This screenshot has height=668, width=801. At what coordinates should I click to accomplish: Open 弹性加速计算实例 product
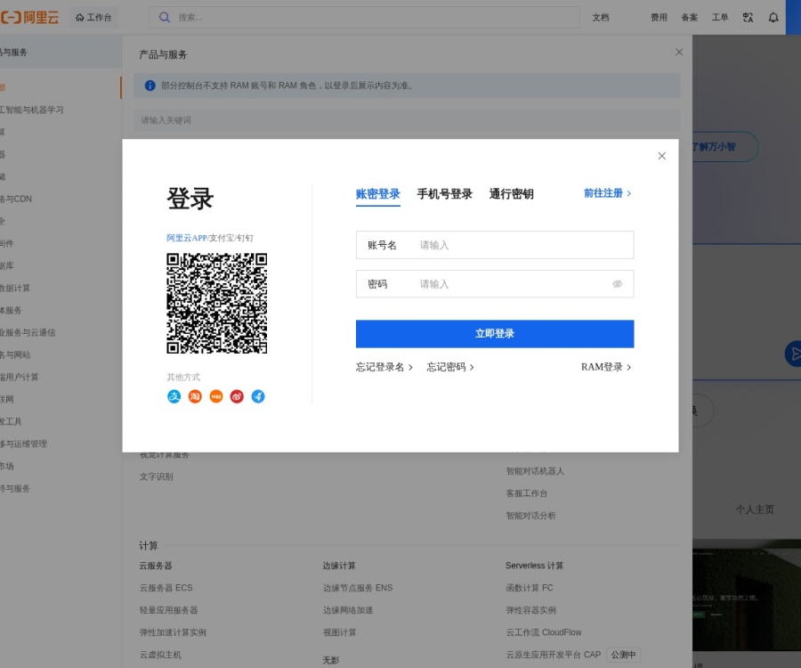point(173,632)
